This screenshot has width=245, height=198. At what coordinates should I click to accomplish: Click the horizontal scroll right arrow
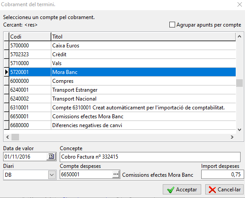pos(232,137)
